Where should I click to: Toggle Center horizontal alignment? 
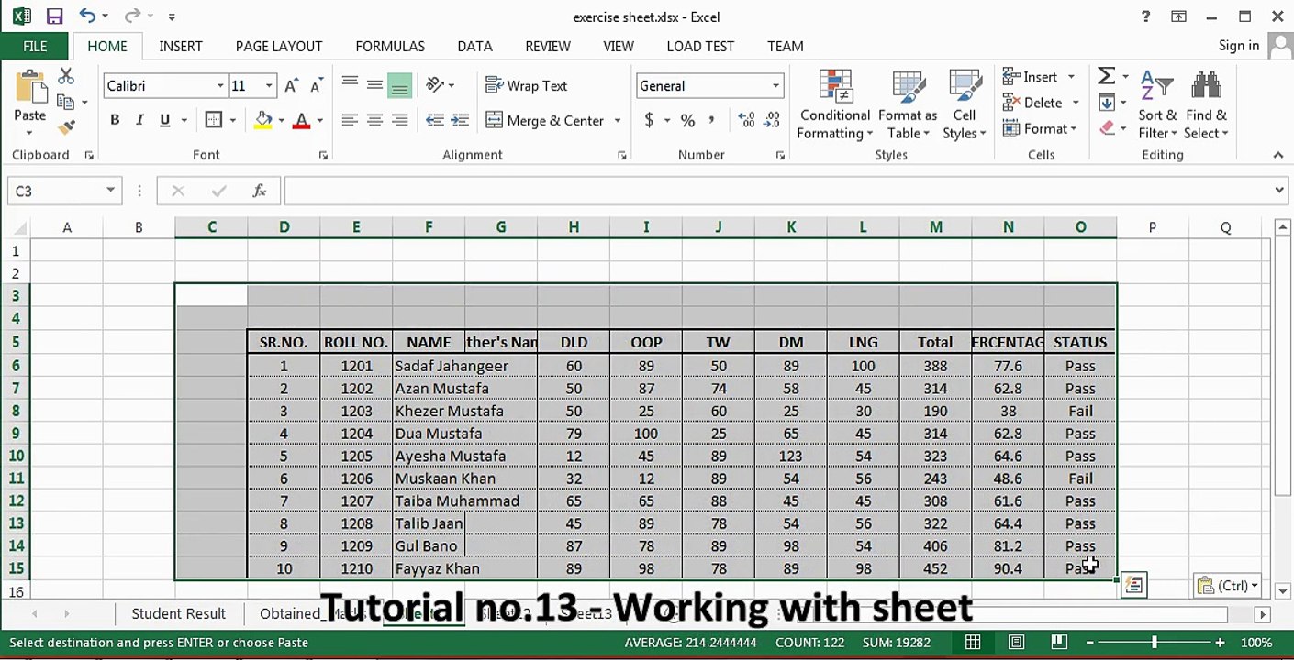pos(374,120)
